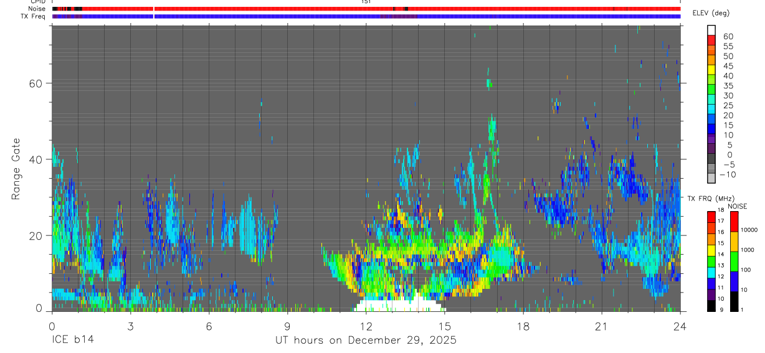Click noise legend label "100"
The image size is (765, 353).
click(x=747, y=270)
